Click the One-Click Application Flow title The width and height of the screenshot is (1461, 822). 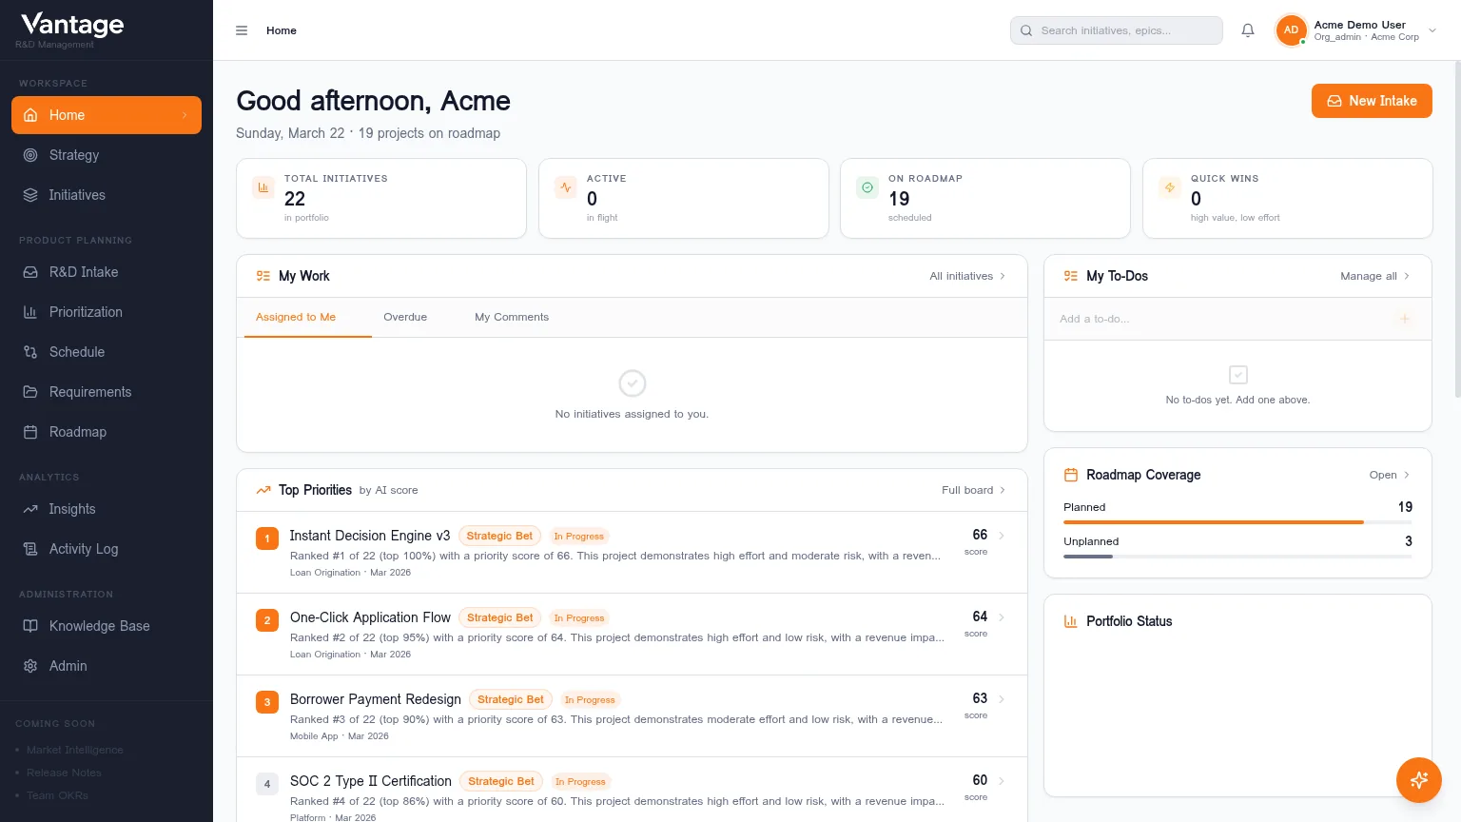(370, 617)
